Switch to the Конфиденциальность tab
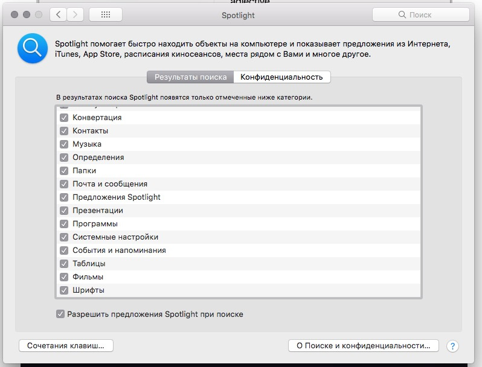The width and height of the screenshot is (482, 367). point(282,77)
